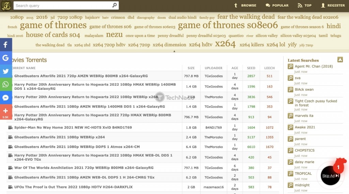
Task: Click movie icon beside Ghostbusters Atmos x264-CM
Action: pyautogui.click(x=10, y=147)
